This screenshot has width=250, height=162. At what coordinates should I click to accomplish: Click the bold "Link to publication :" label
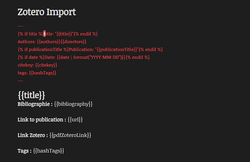(42, 119)
